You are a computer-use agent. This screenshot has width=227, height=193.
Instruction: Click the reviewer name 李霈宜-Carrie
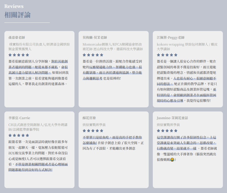[x=19, y=118]
